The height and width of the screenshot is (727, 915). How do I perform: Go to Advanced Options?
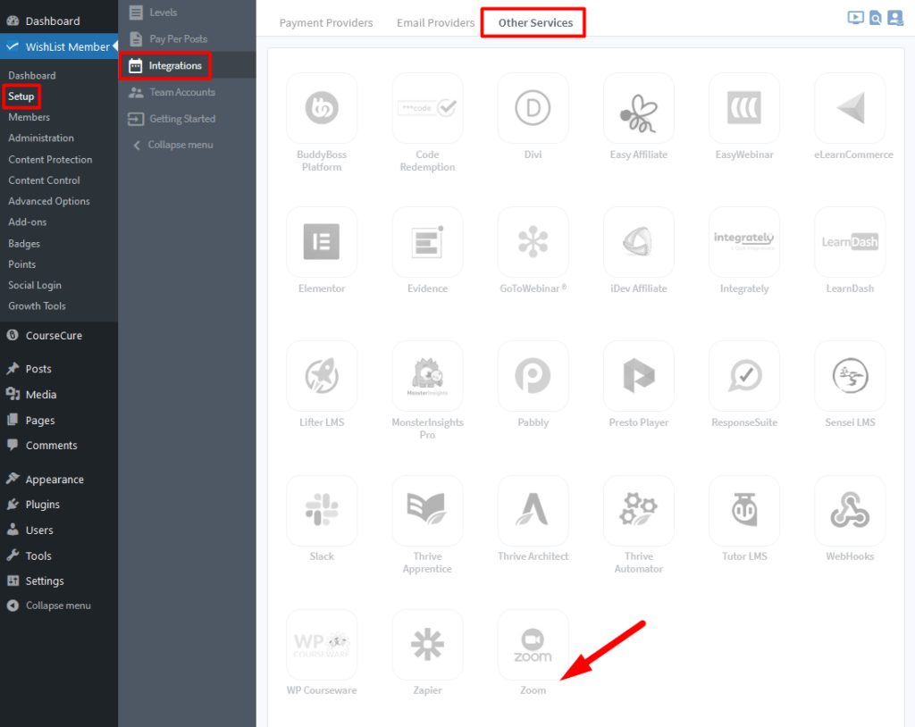[49, 201]
